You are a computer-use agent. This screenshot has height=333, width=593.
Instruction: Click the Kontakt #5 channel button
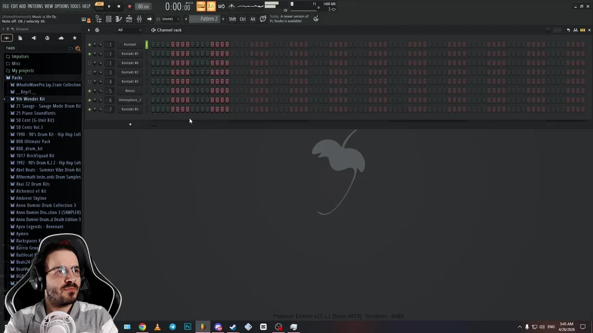click(130, 54)
